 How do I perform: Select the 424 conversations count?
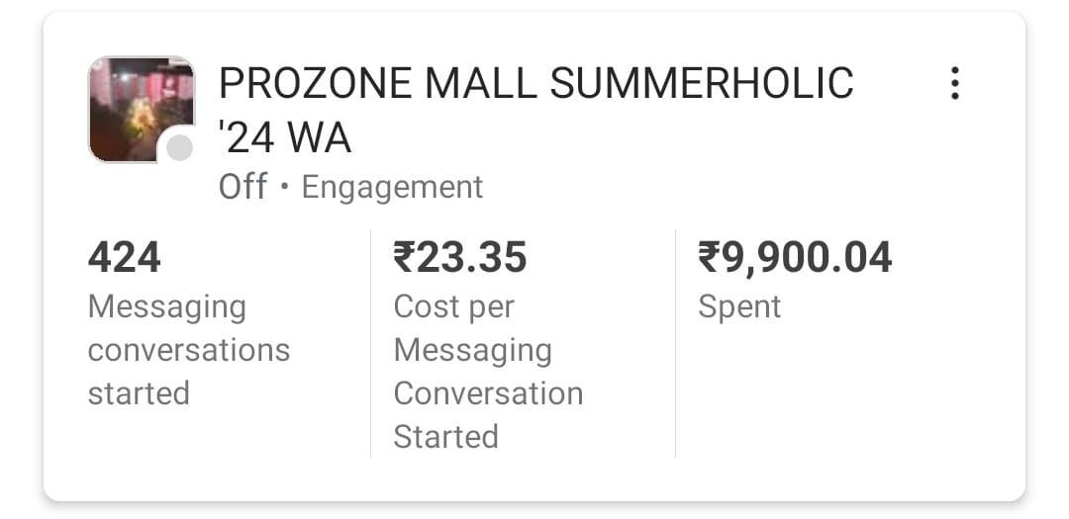point(125,258)
